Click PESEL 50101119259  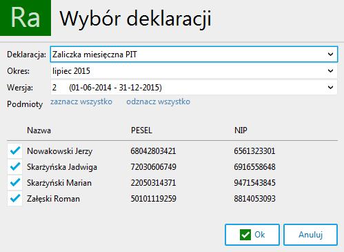153,199
